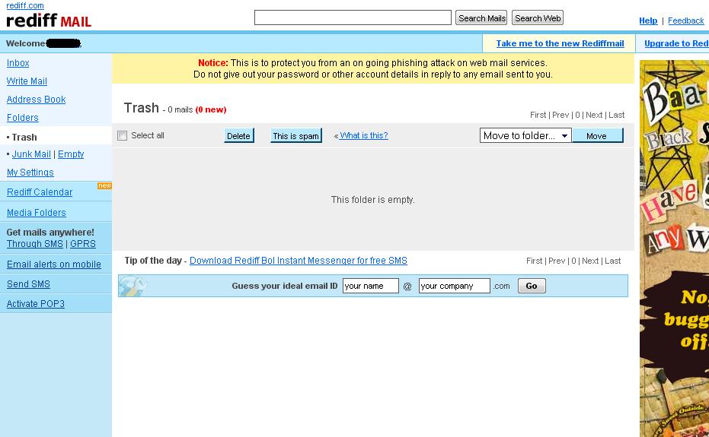709x437 pixels.
Task: Click the This is spam button
Action: coord(295,135)
